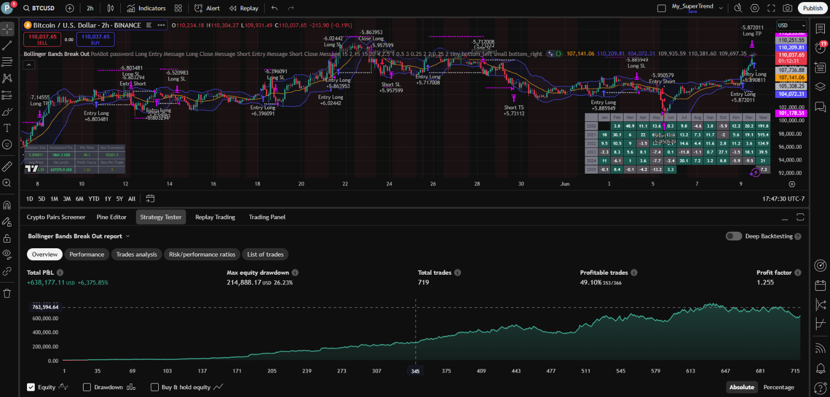830x397 pixels.
Task: Open the 2h interval selector
Action: point(90,8)
